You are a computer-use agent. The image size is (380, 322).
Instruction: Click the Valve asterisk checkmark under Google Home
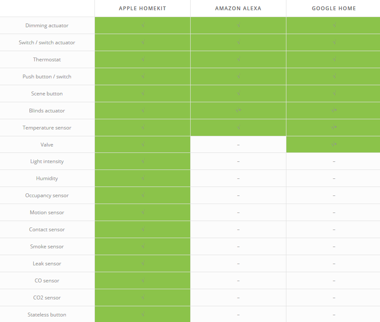(334, 144)
